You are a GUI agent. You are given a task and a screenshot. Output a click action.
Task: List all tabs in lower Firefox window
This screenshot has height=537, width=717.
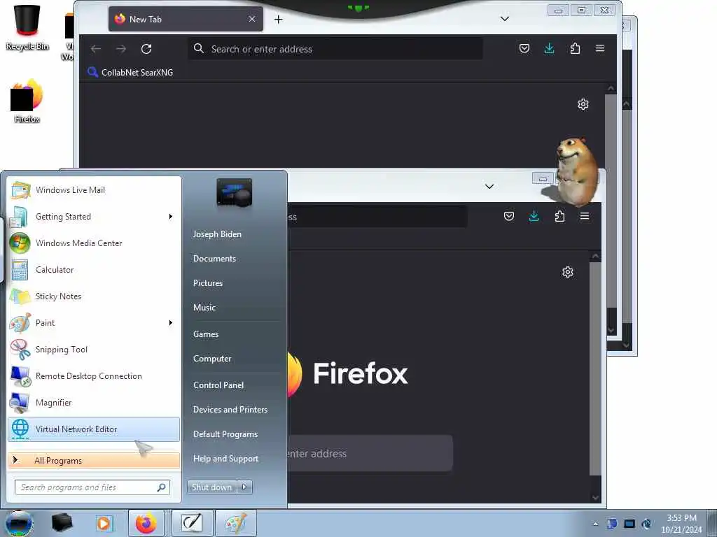coord(489,186)
